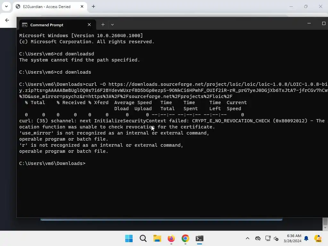Open the browser tab search dropdown

pos(6,6)
